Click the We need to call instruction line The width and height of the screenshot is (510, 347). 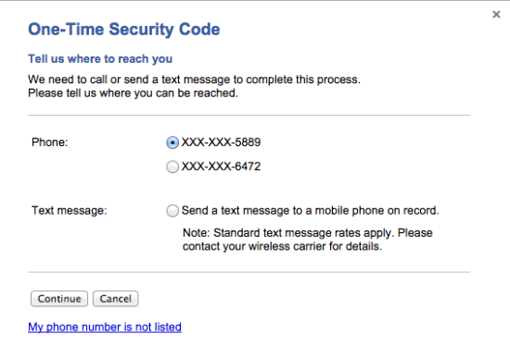(x=194, y=80)
